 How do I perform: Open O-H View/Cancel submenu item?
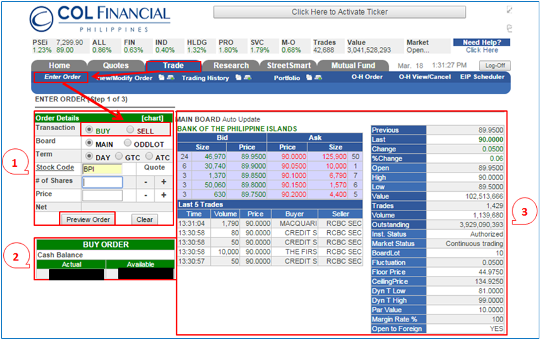tap(425, 77)
